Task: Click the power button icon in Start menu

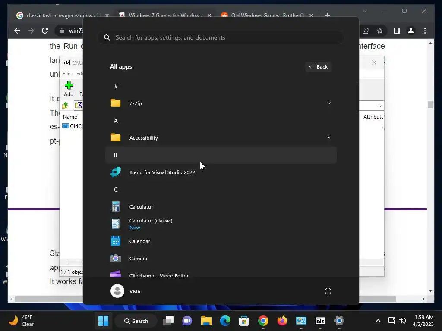Action: pos(328,291)
